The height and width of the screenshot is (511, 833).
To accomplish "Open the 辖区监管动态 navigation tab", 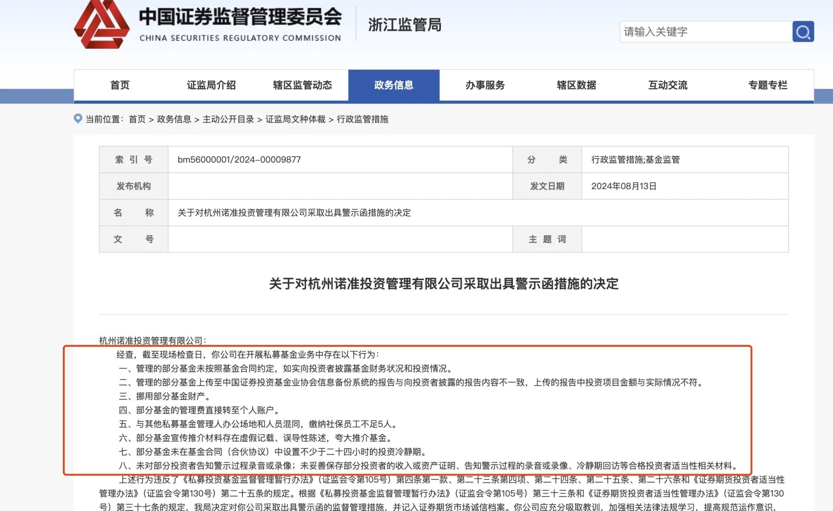I will tap(303, 85).
